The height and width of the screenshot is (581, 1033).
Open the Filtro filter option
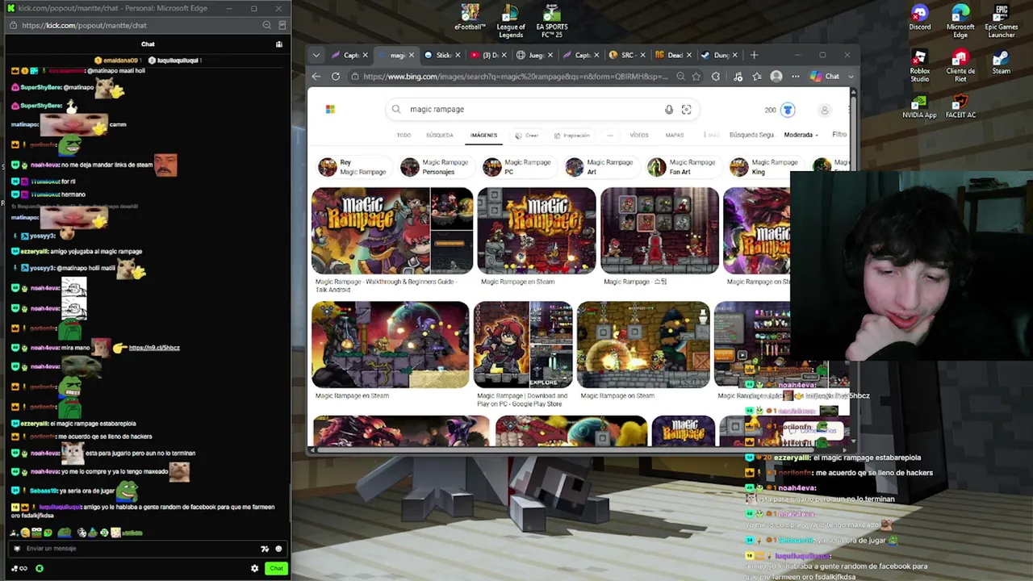(839, 135)
